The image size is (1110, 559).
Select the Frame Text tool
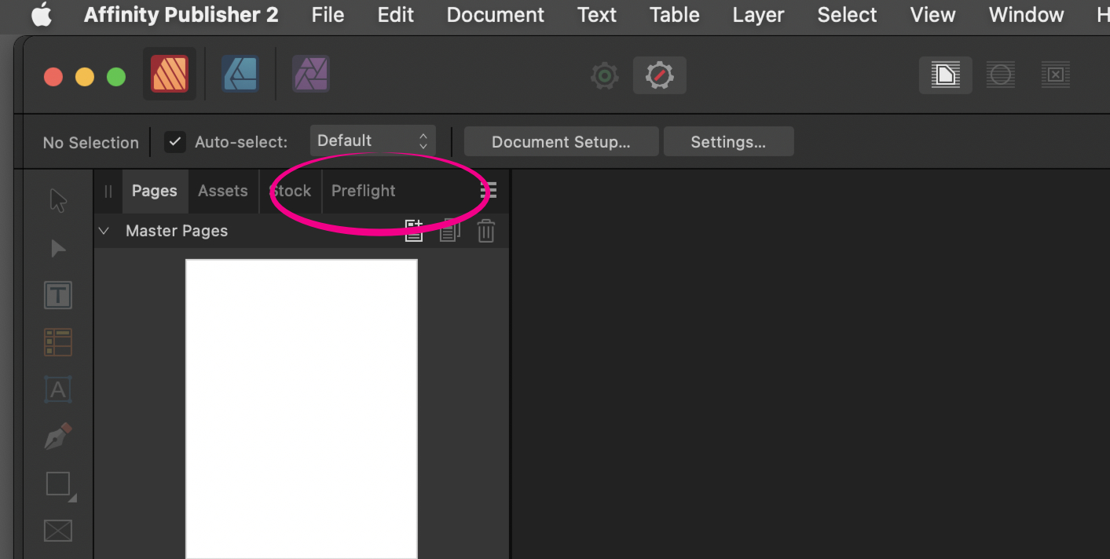(58, 295)
